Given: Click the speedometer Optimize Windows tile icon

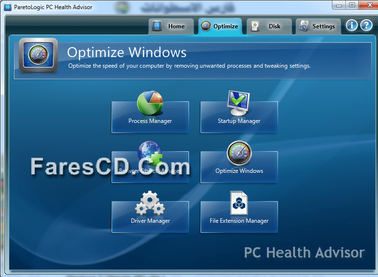Looking at the screenshot, I should pos(239,153).
